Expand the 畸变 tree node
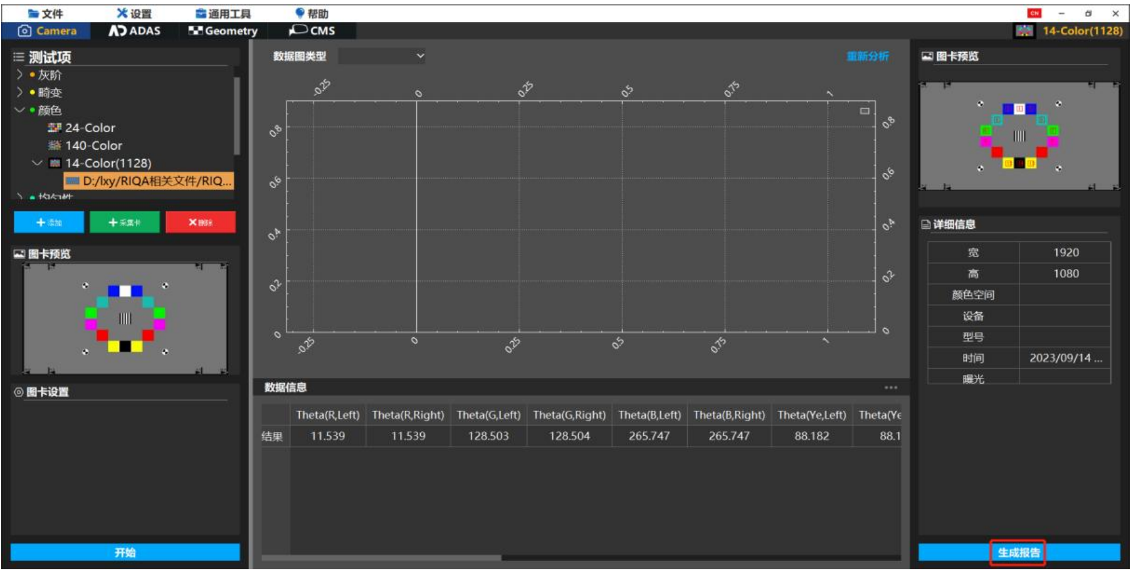1131x573 pixels. click(x=19, y=92)
